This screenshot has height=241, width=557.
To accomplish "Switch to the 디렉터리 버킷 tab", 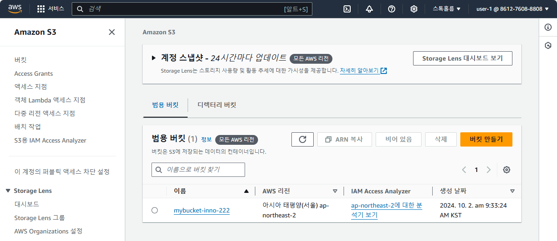I will click(217, 105).
